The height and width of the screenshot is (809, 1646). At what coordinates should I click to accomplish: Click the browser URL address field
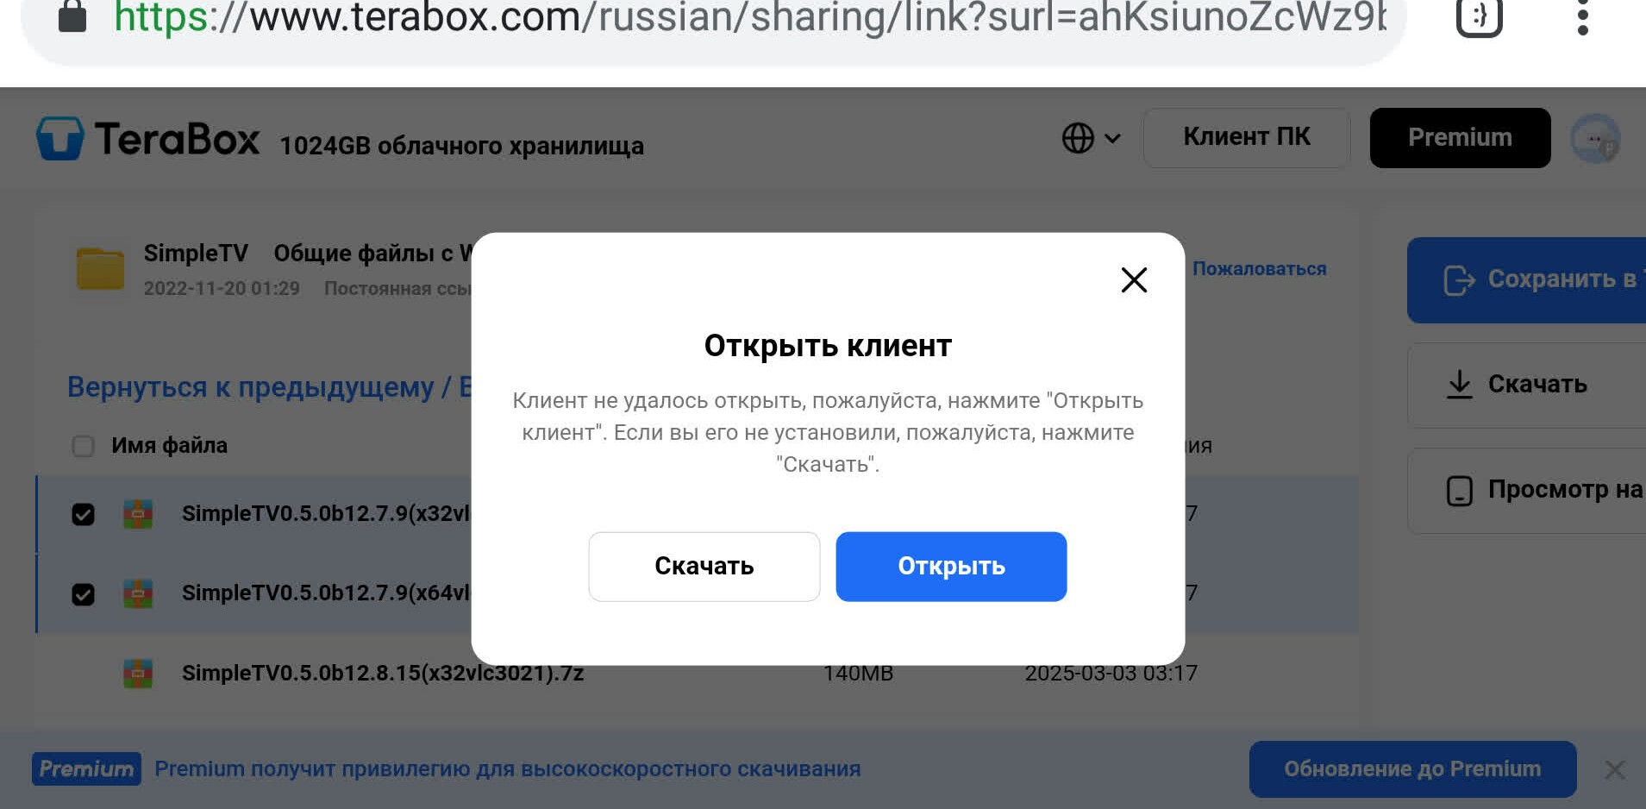click(x=750, y=17)
